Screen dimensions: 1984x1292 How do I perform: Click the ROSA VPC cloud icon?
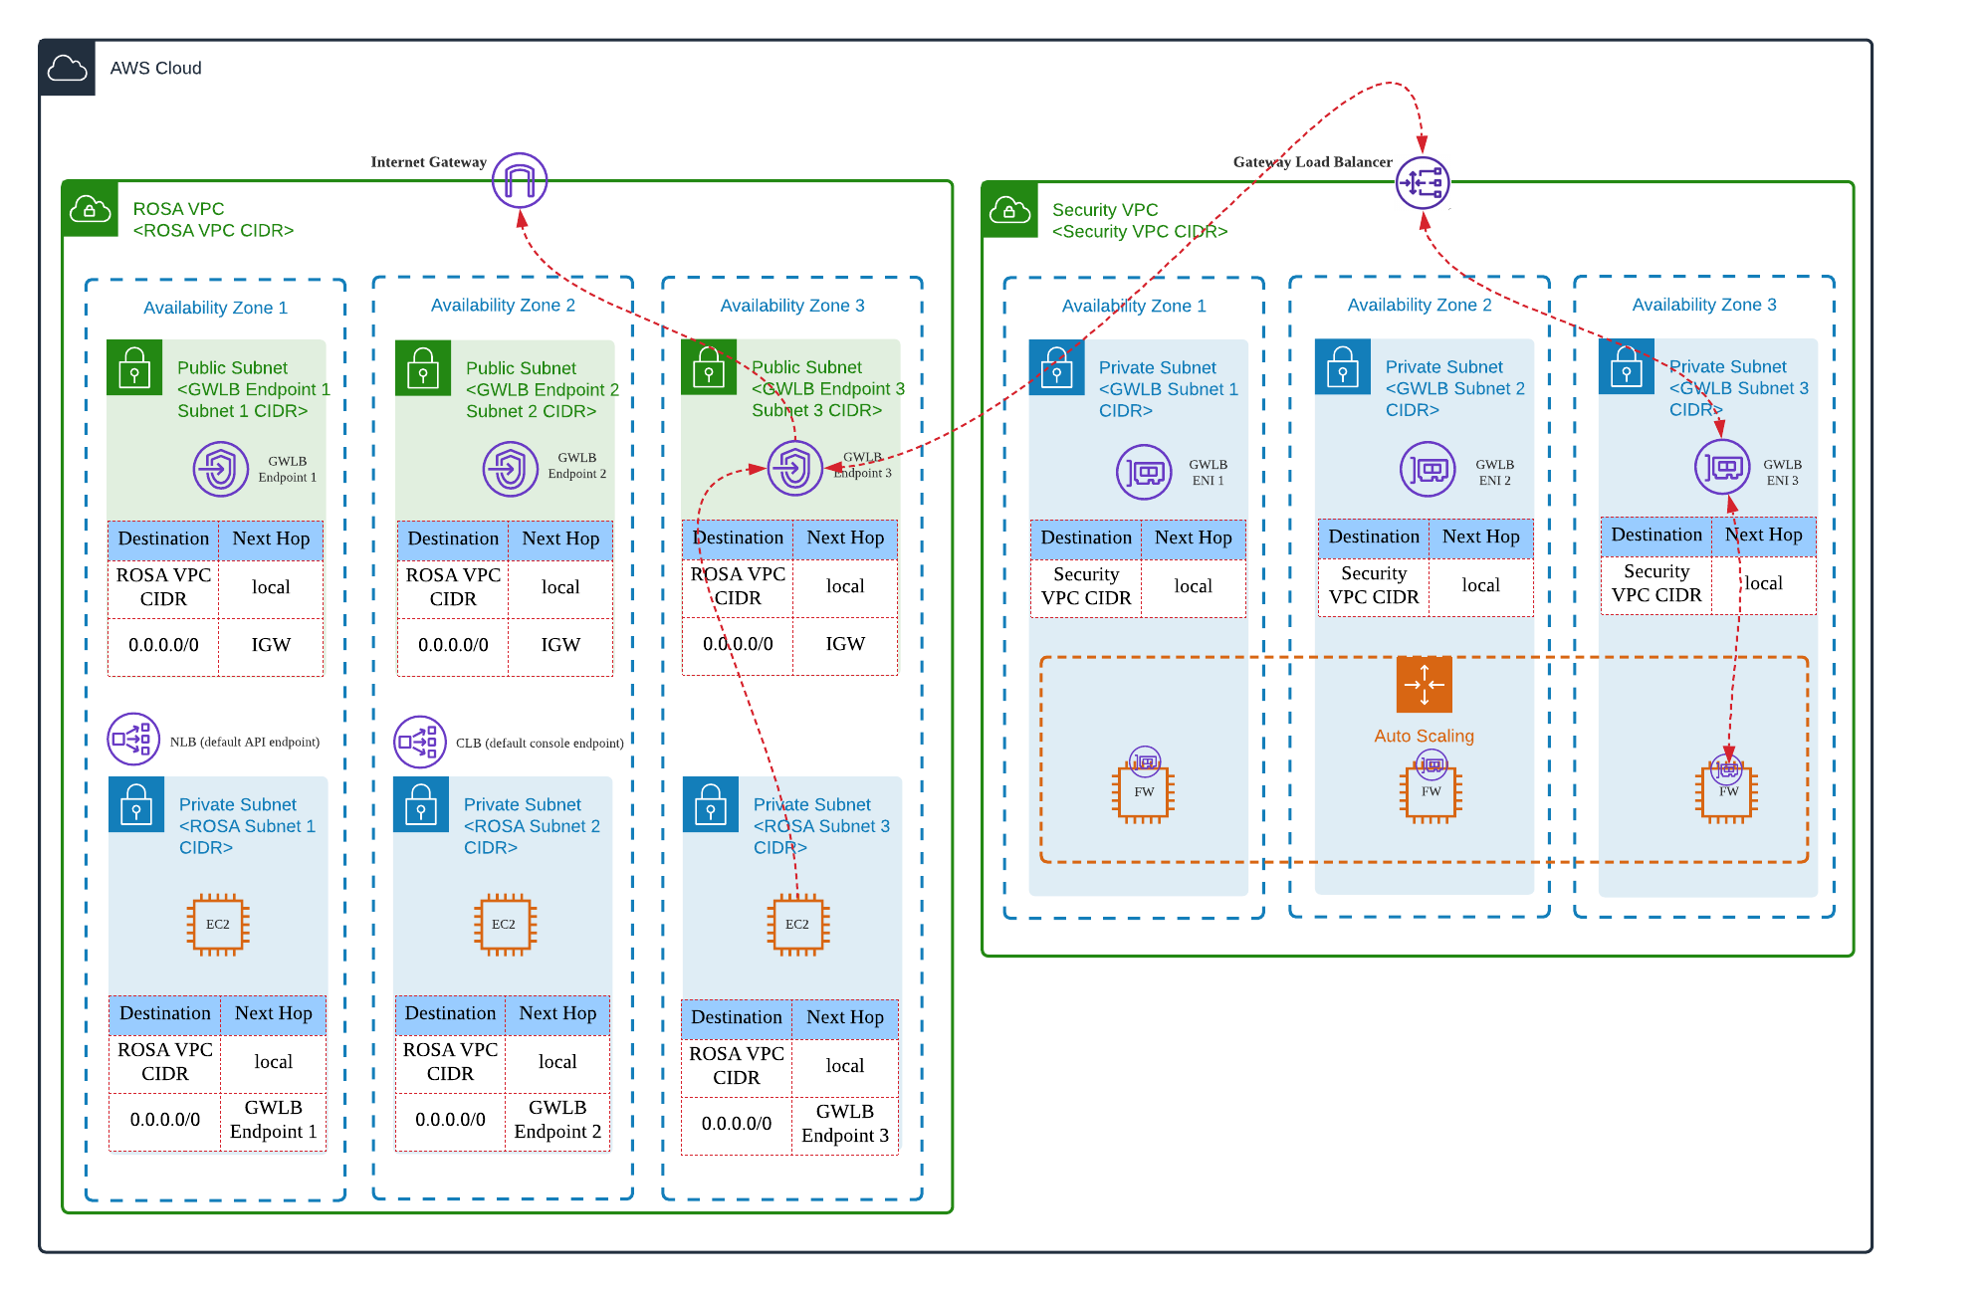coord(91,209)
